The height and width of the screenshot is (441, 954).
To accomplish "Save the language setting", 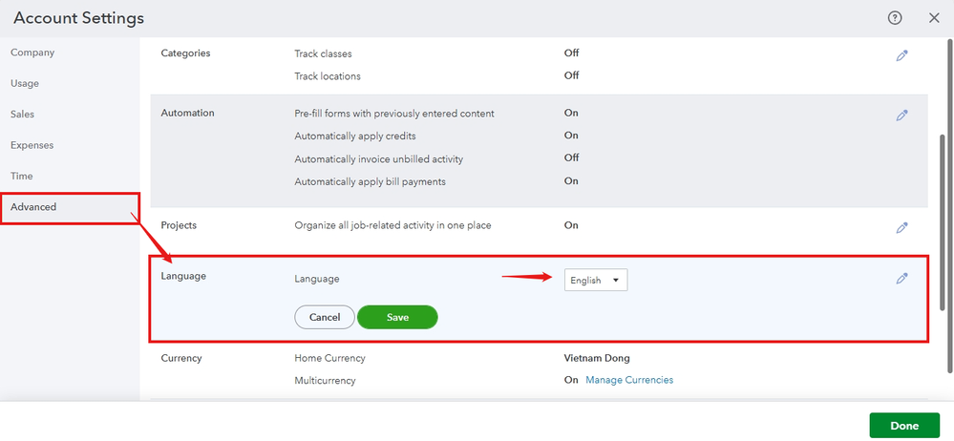I will coord(397,317).
